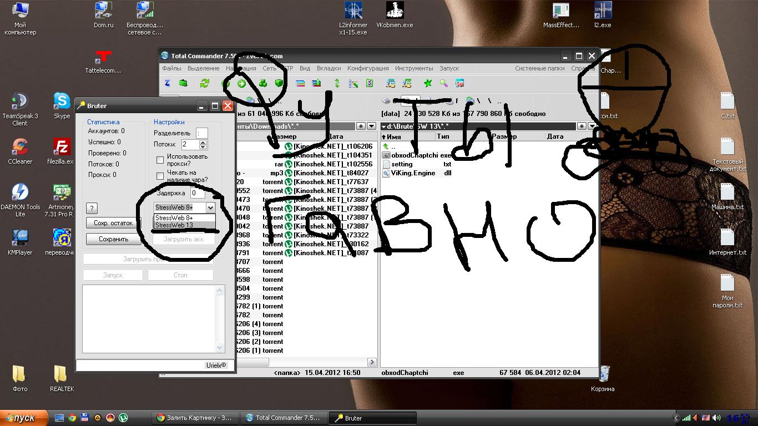Click the 'Задержка' delay input field
This screenshot has width=758, height=426.
click(x=197, y=193)
